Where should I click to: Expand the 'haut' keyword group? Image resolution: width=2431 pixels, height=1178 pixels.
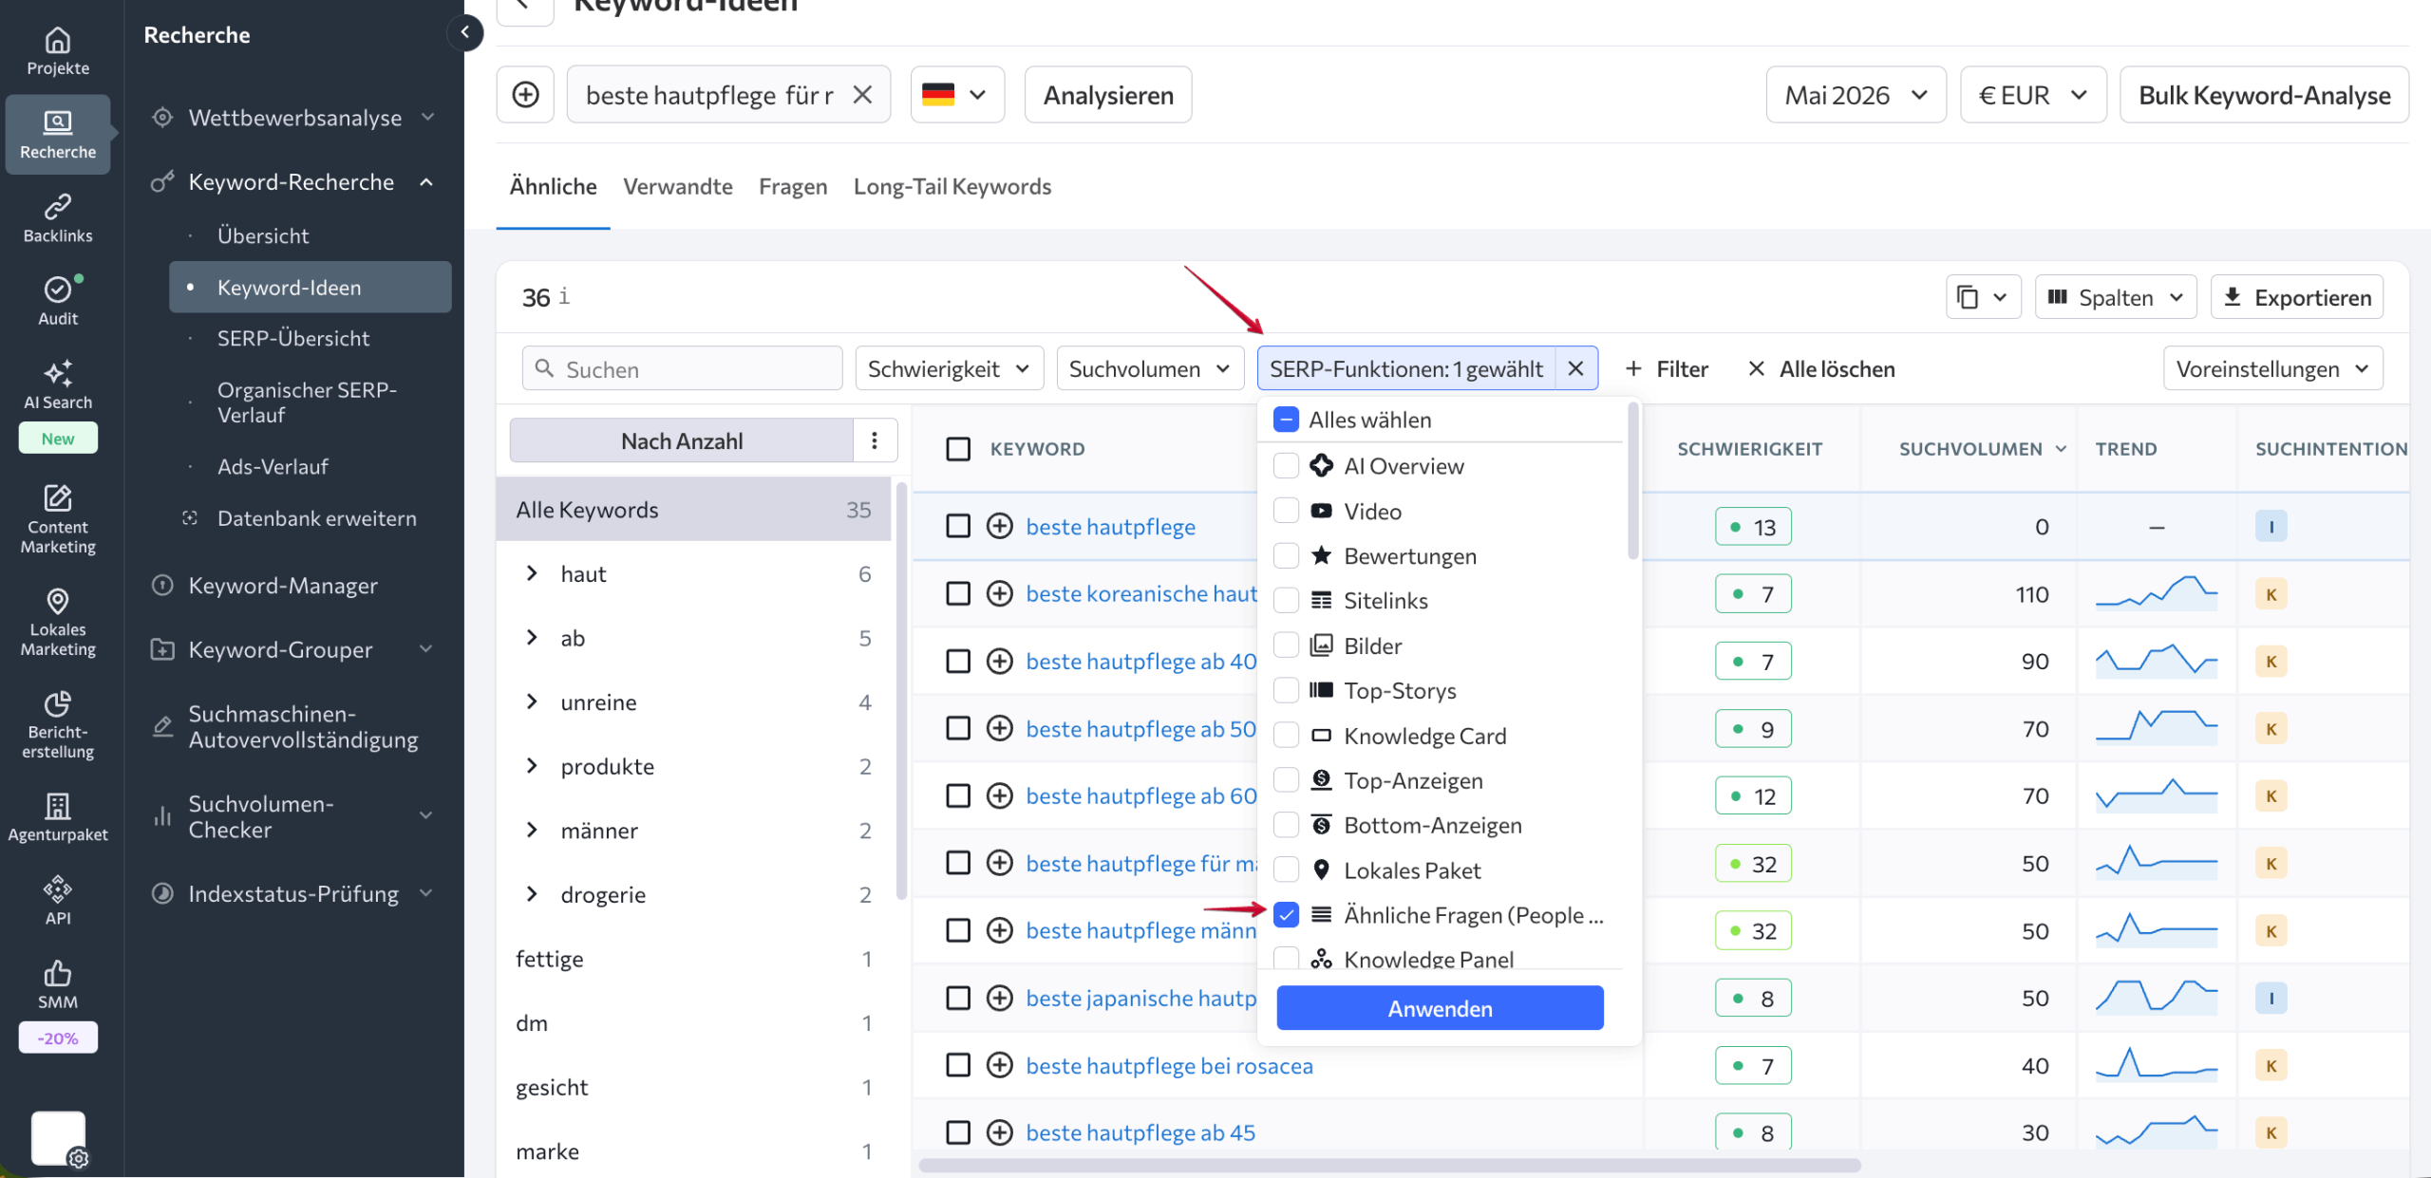(x=532, y=573)
